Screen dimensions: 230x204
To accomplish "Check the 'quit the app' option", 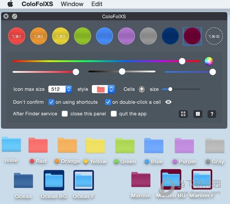I will (x=114, y=114).
